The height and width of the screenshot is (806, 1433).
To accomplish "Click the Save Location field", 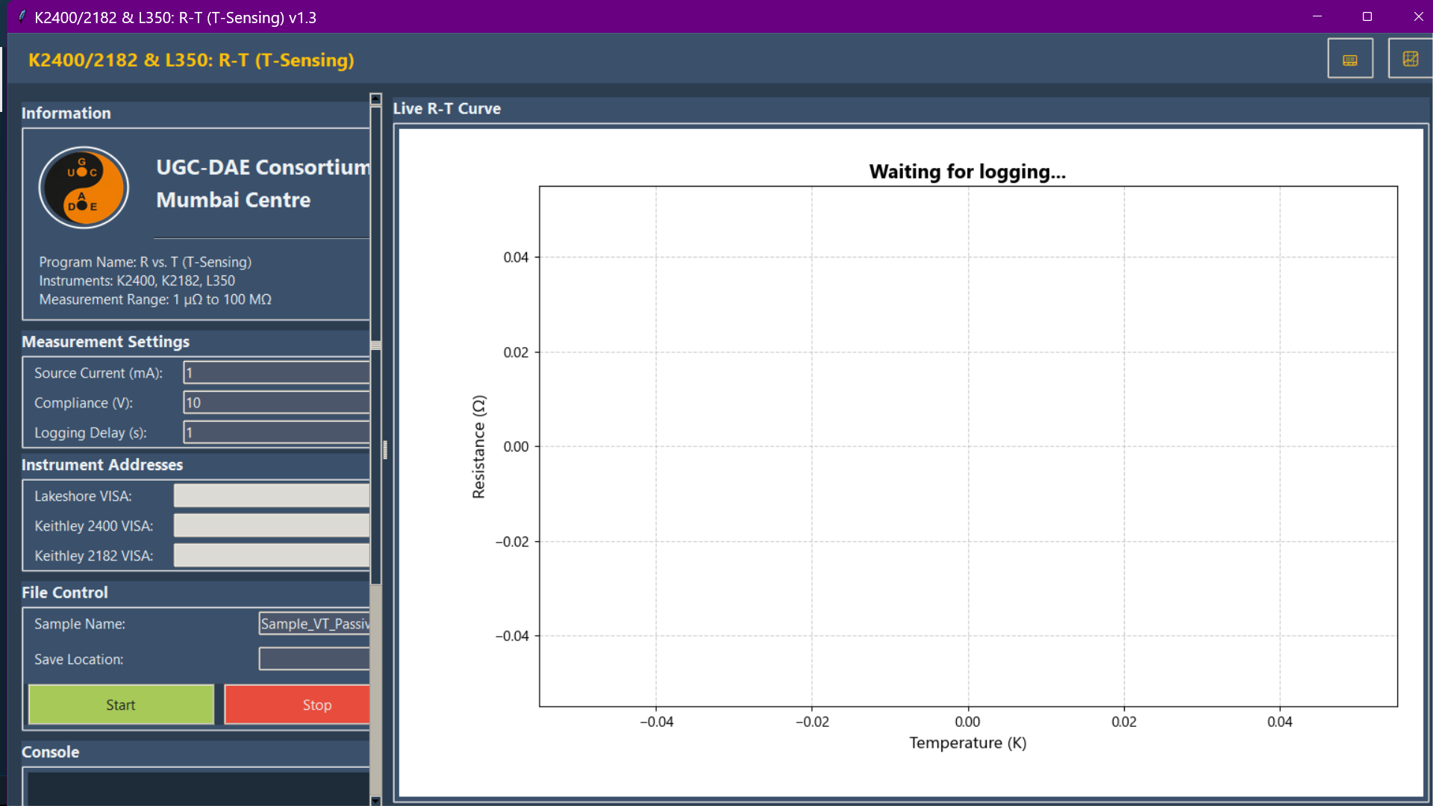I will (x=314, y=659).
